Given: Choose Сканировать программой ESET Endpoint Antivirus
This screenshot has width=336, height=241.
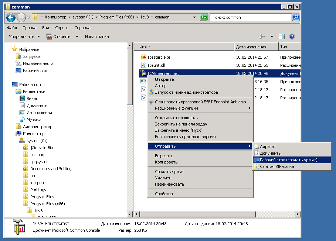Looking at the screenshot, I should click(200, 102).
